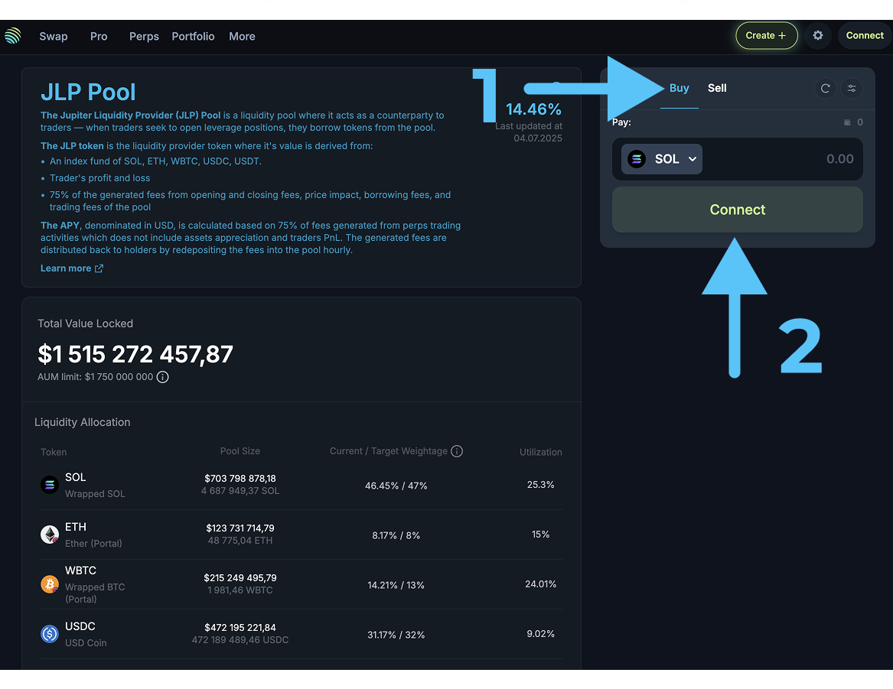Click the SOL token icon in table
Viewport: 893px width, 689px height.
(x=50, y=485)
